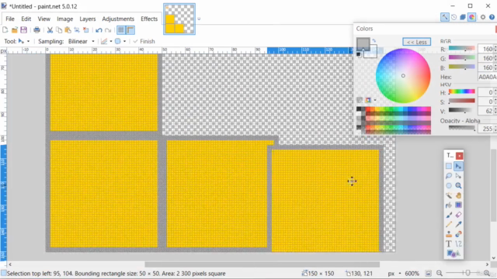Open the File menu
497x279 pixels.
[10, 19]
